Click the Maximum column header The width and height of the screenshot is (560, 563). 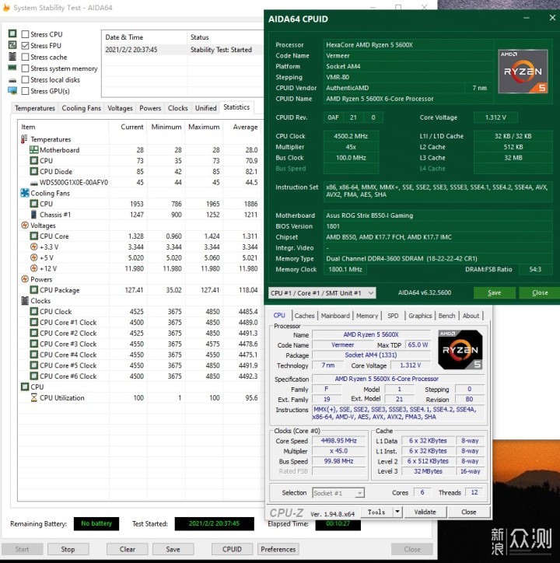point(204,127)
